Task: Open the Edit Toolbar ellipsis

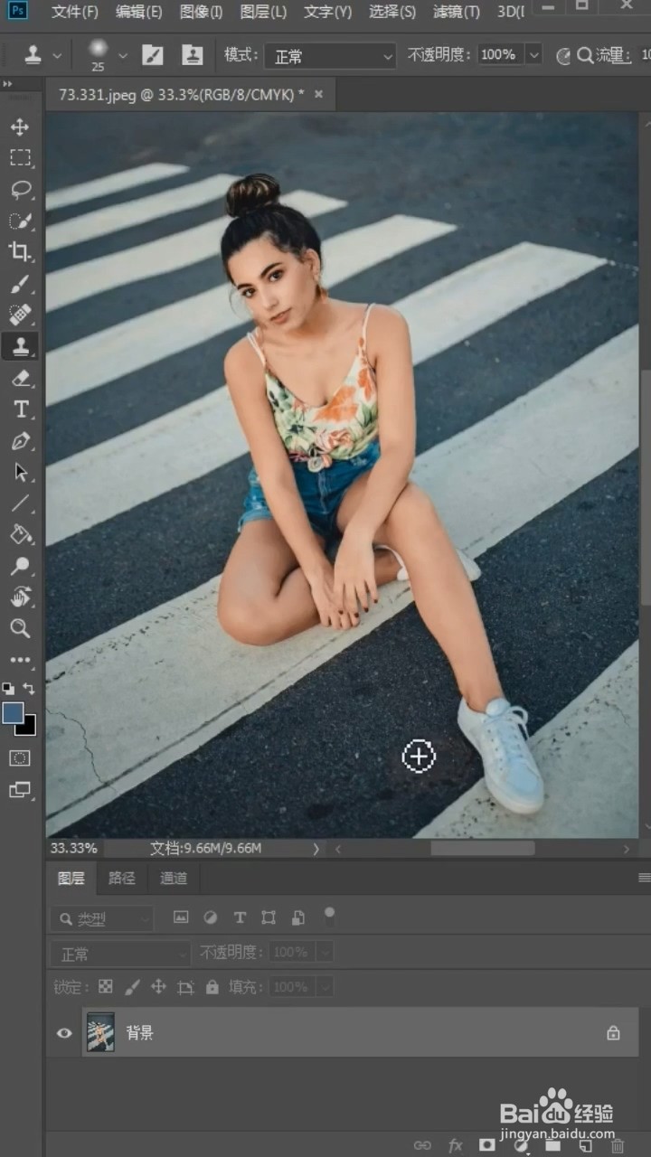Action: tap(20, 660)
